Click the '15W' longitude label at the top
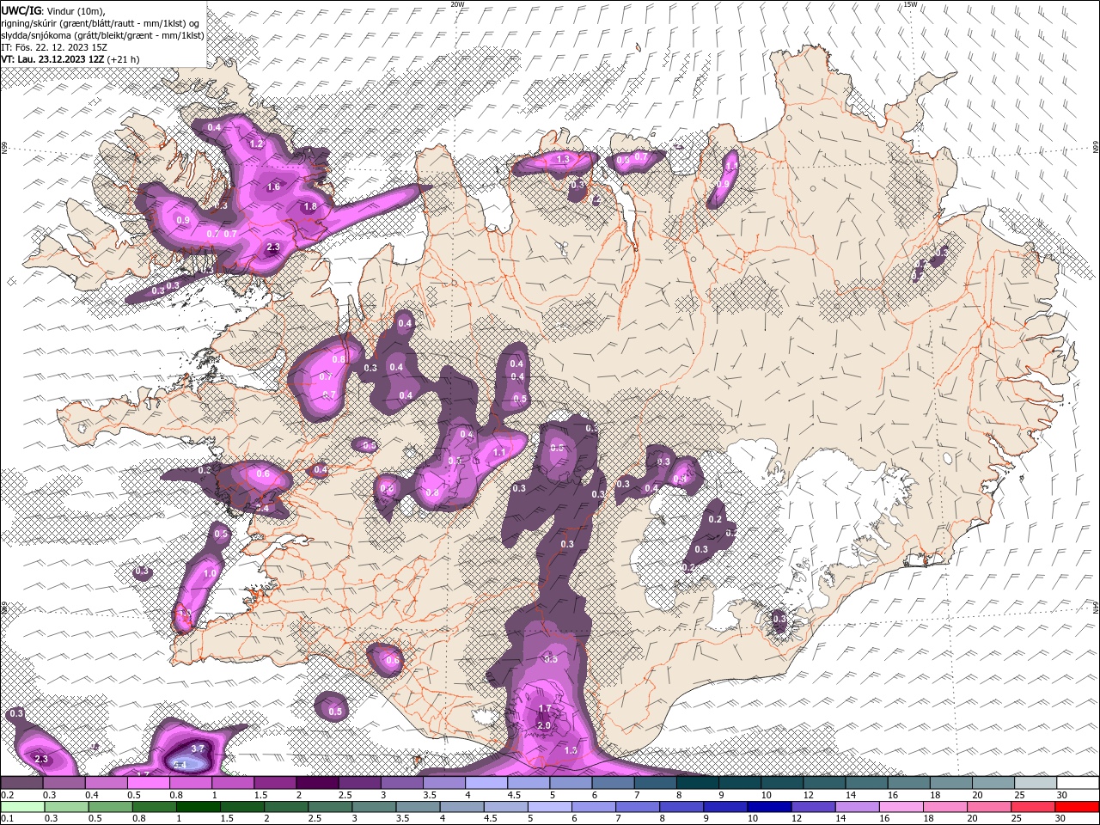 (909, 4)
